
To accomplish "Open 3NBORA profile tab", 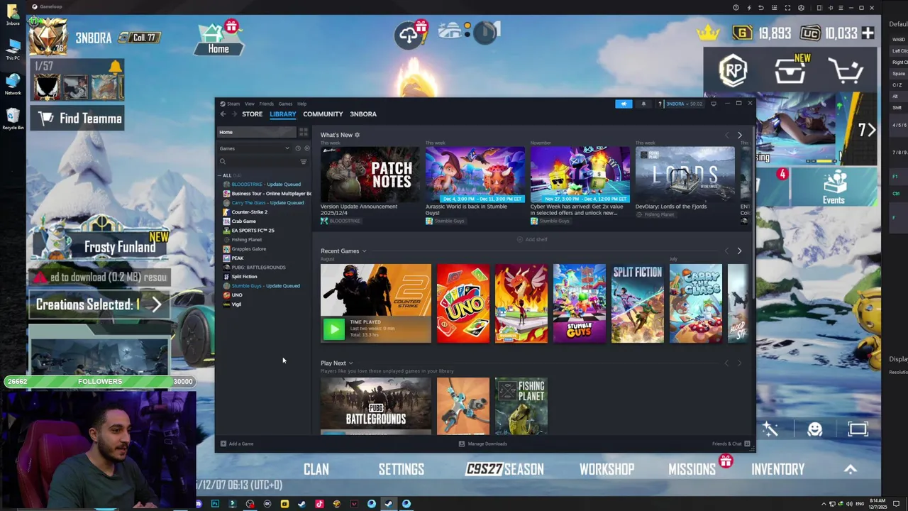I will point(363,114).
